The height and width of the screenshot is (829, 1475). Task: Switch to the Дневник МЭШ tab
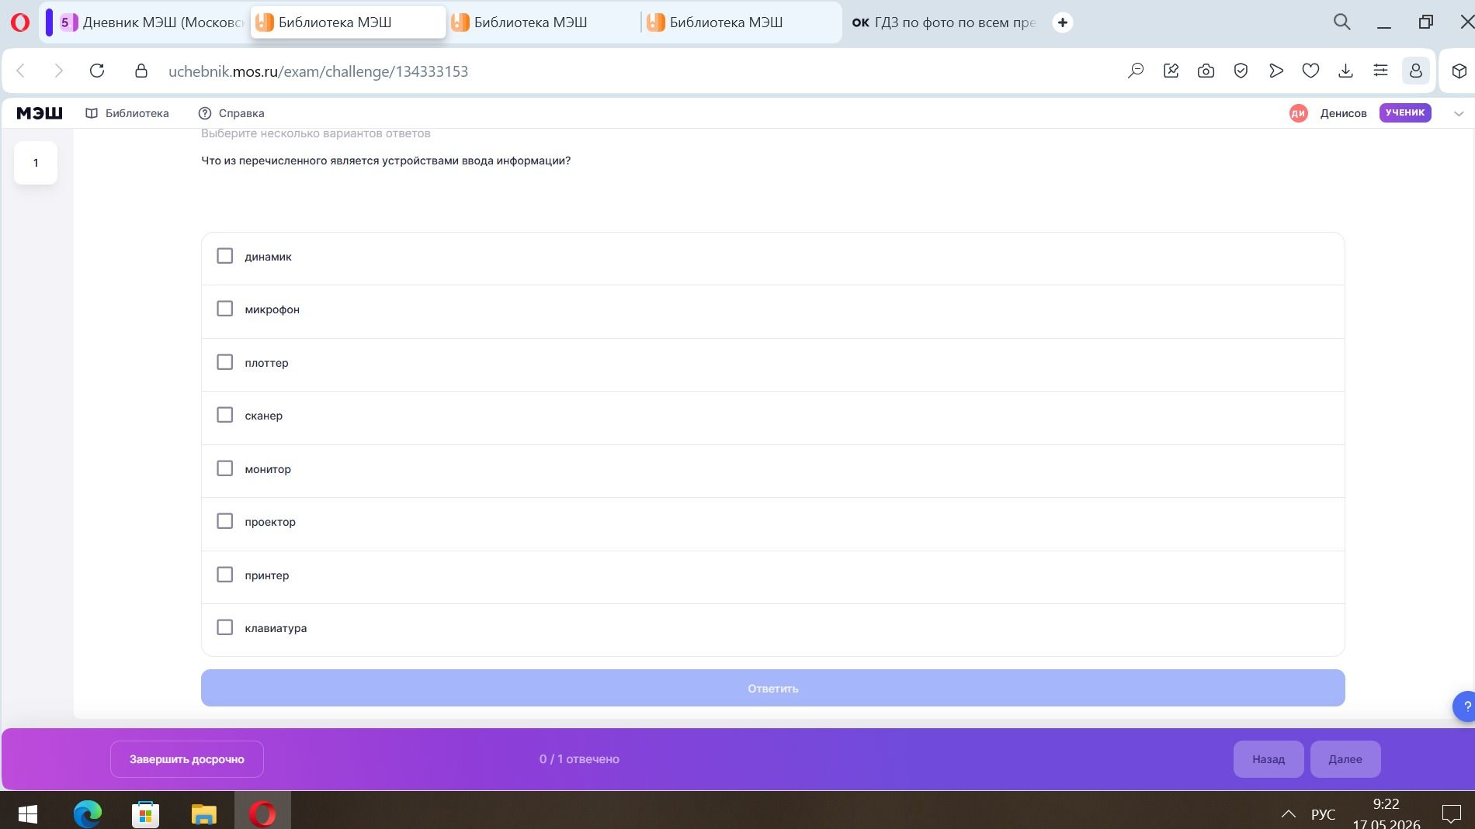coord(153,22)
